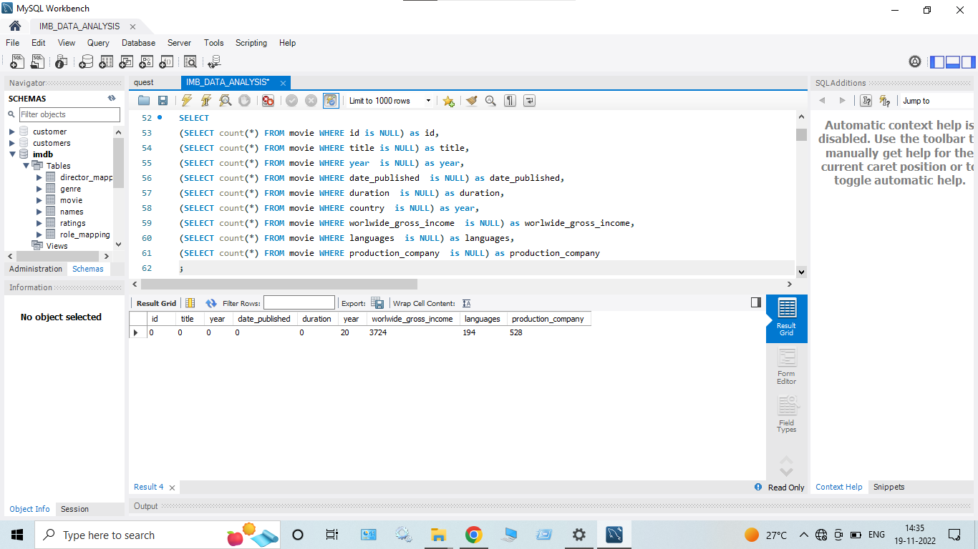Save the current SQL script

coord(163,100)
